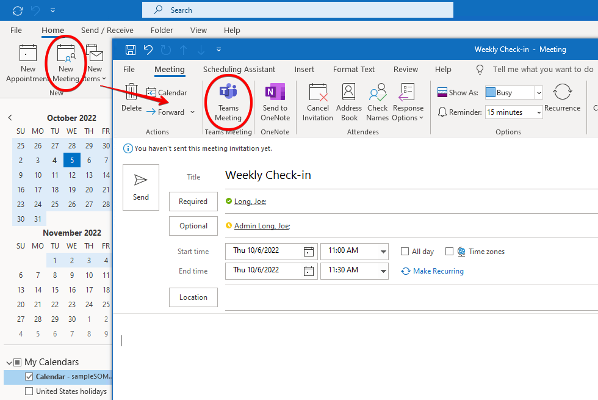The width and height of the screenshot is (598, 400).
Task: Click the Check Names icon
Action: (x=377, y=93)
